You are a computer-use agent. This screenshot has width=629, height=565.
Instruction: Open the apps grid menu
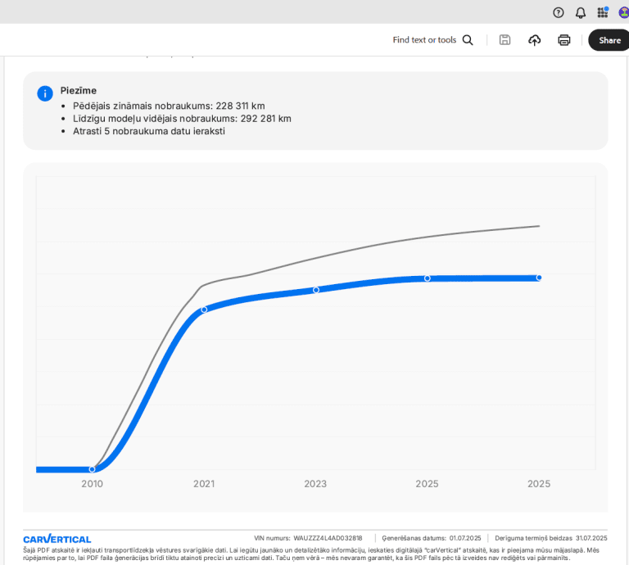pyautogui.click(x=603, y=12)
